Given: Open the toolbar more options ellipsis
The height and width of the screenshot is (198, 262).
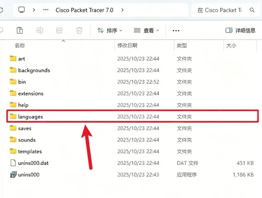Looking at the screenshot, I should [176, 31].
